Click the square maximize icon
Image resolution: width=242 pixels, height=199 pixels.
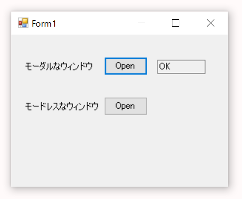pyautogui.click(x=175, y=23)
